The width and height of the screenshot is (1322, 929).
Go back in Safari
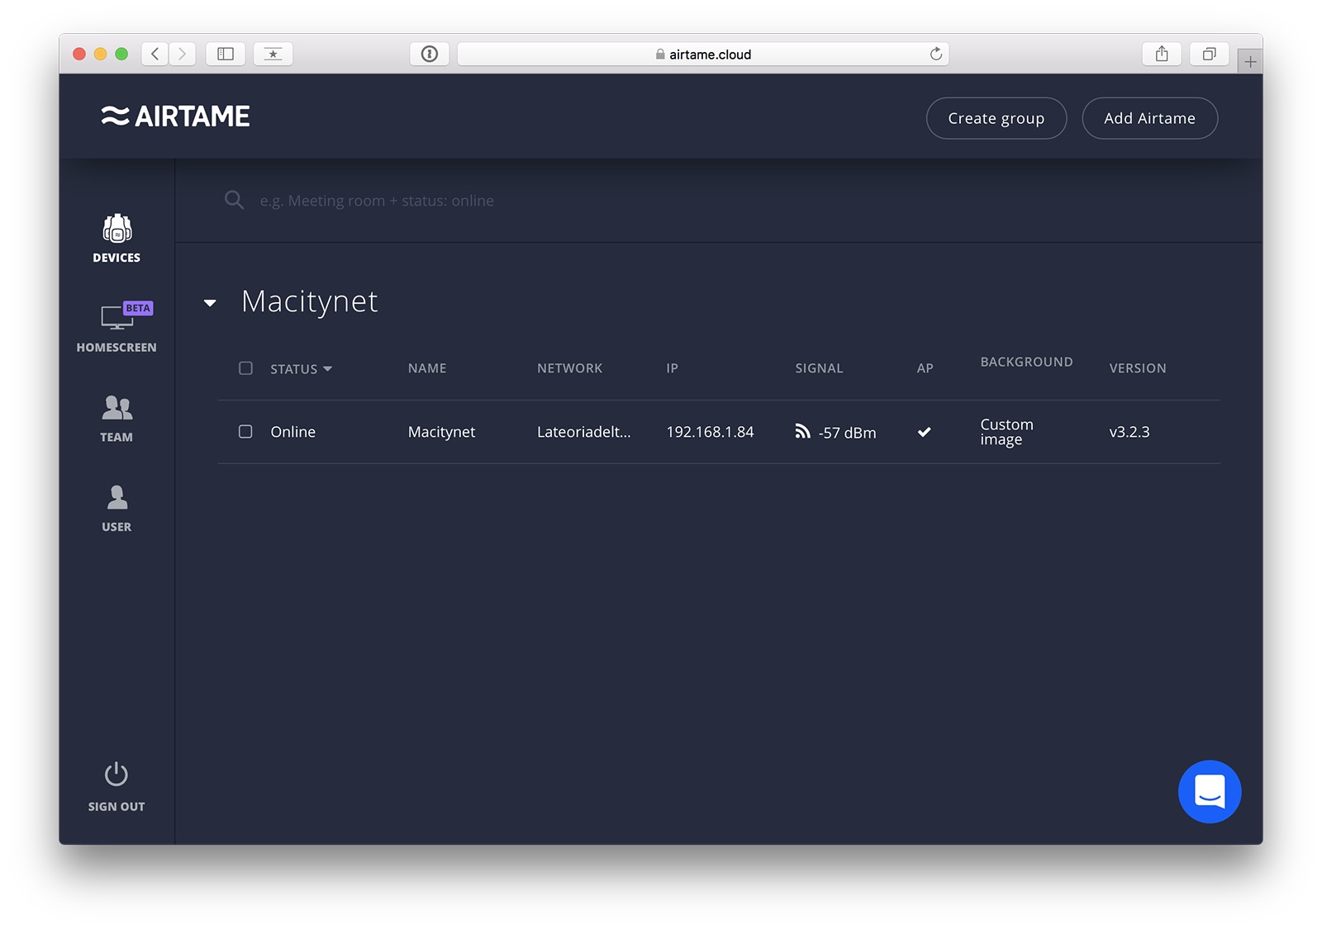pos(155,54)
